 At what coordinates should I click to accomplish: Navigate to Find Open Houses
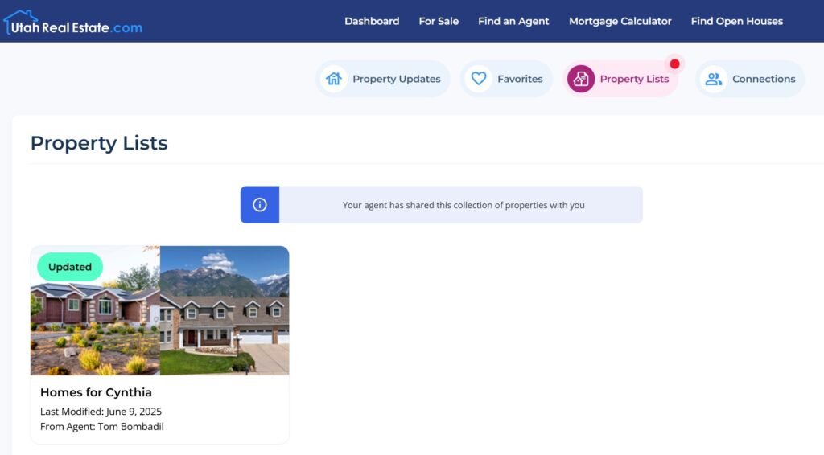[x=736, y=21]
